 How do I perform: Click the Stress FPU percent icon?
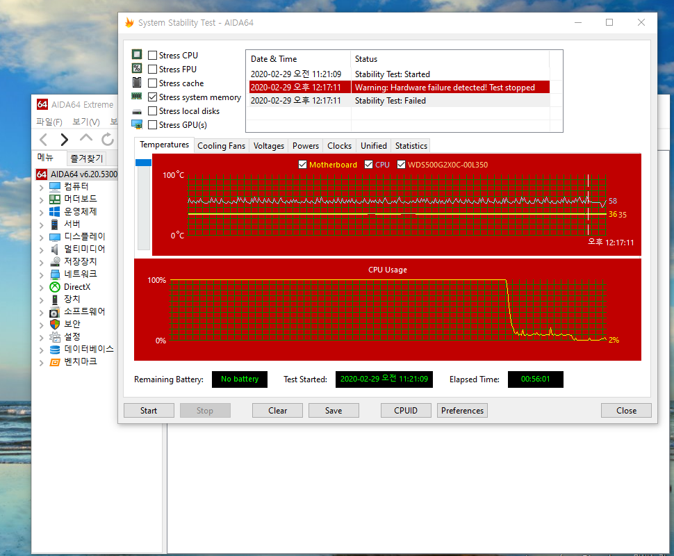tap(137, 68)
